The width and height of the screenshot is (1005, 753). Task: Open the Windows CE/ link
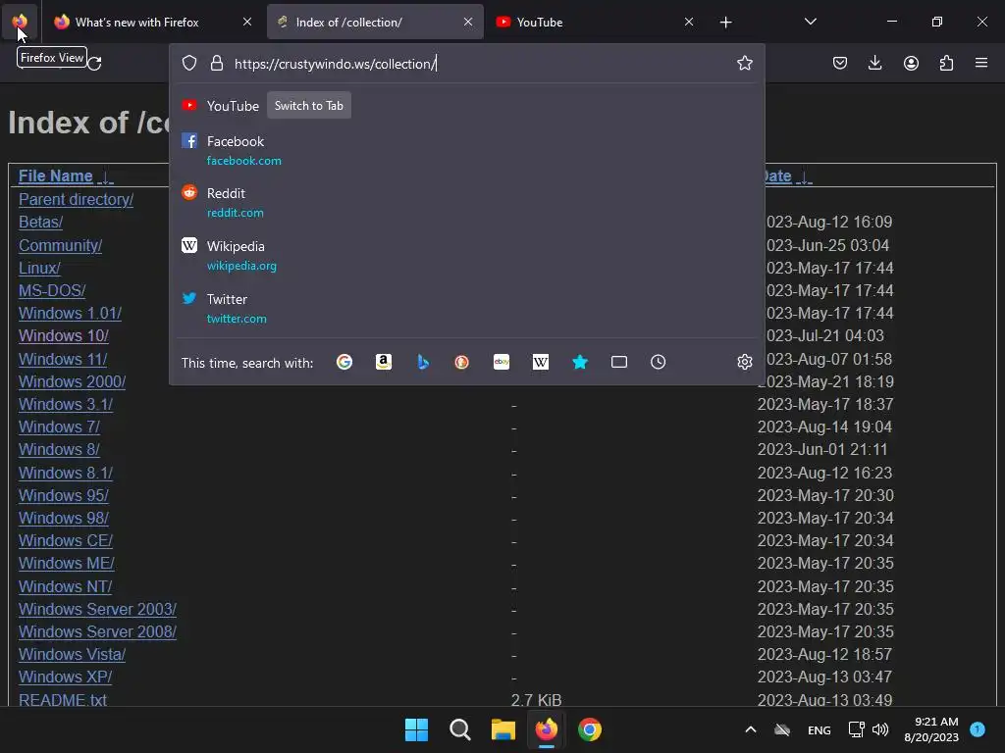pos(66,541)
